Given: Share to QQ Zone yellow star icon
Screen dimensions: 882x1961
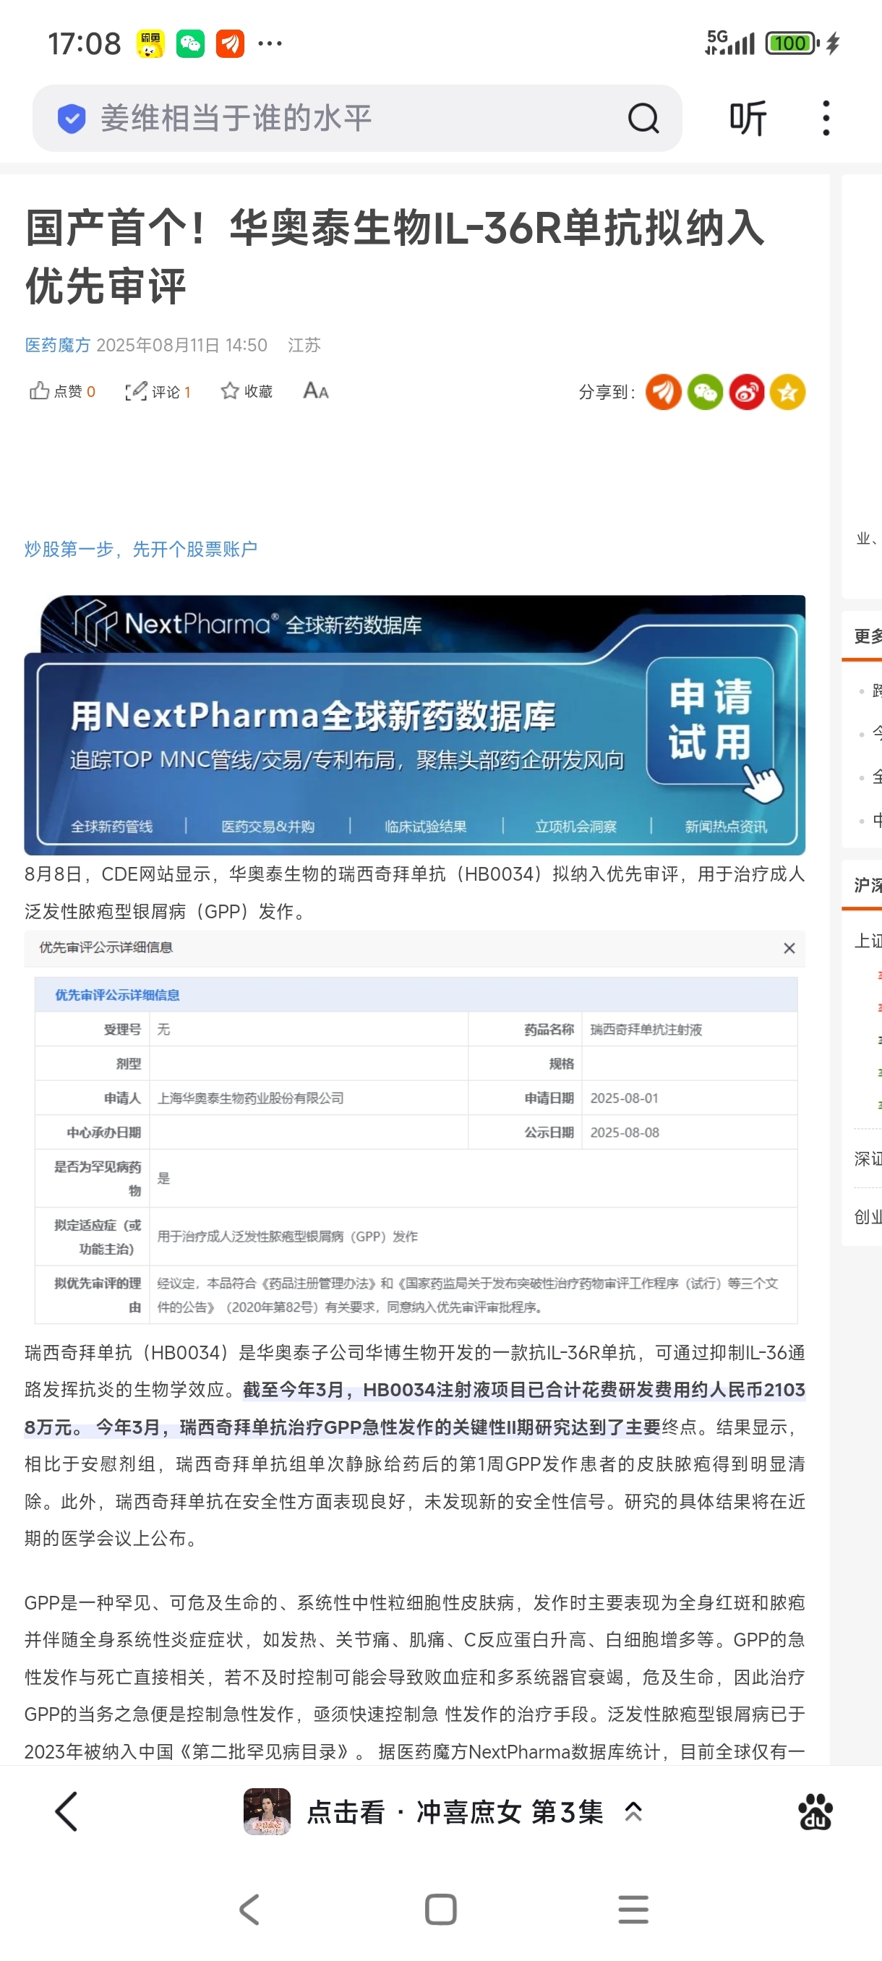Looking at the screenshot, I should click(x=787, y=392).
